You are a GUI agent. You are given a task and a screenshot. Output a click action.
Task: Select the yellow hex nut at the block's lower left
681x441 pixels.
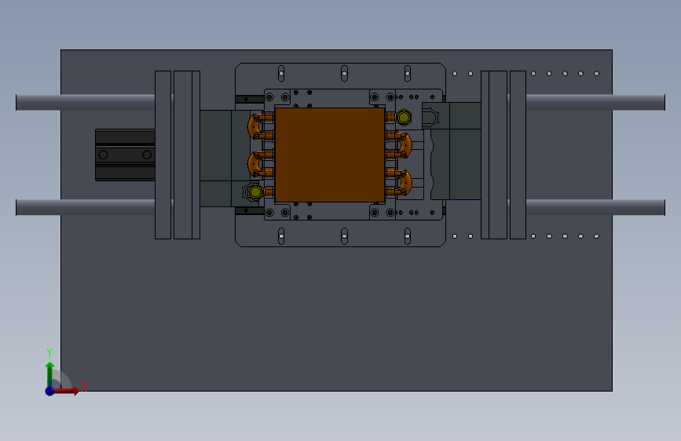[x=255, y=191]
